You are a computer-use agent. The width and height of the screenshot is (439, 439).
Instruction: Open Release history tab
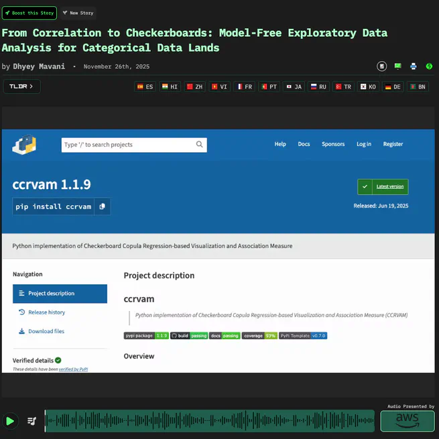(46, 312)
